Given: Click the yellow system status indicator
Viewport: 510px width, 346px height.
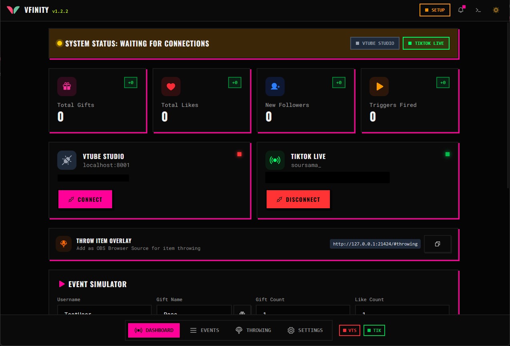Looking at the screenshot, I should [59, 43].
